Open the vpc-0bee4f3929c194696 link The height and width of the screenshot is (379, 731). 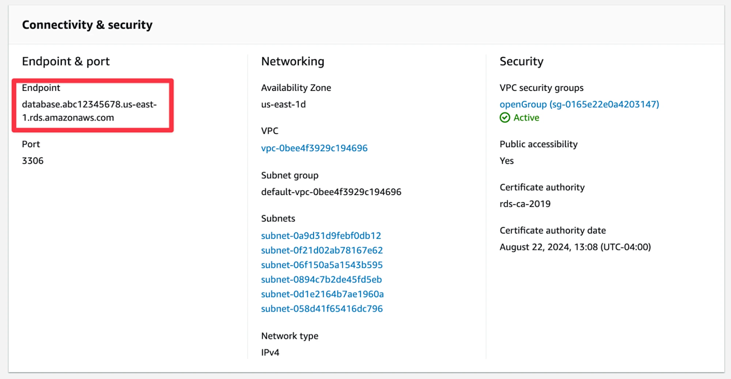click(314, 148)
